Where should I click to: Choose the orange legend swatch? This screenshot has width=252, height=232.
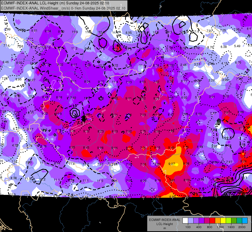click(x=218, y=220)
